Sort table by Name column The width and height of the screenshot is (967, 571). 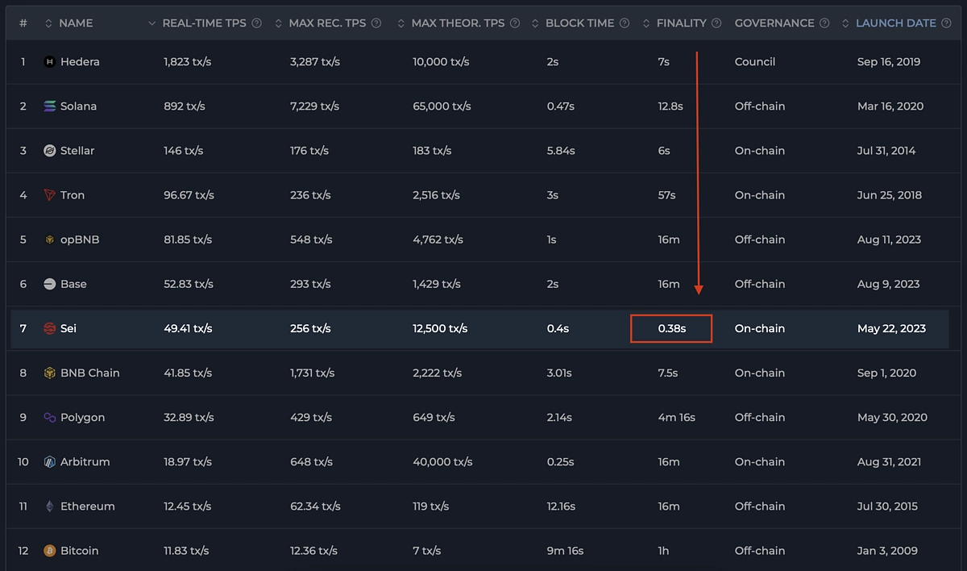click(x=76, y=23)
